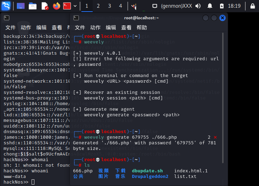This screenshot has height=186, width=259.
Task: Click index.html.1 in ls output
Action: (191, 171)
